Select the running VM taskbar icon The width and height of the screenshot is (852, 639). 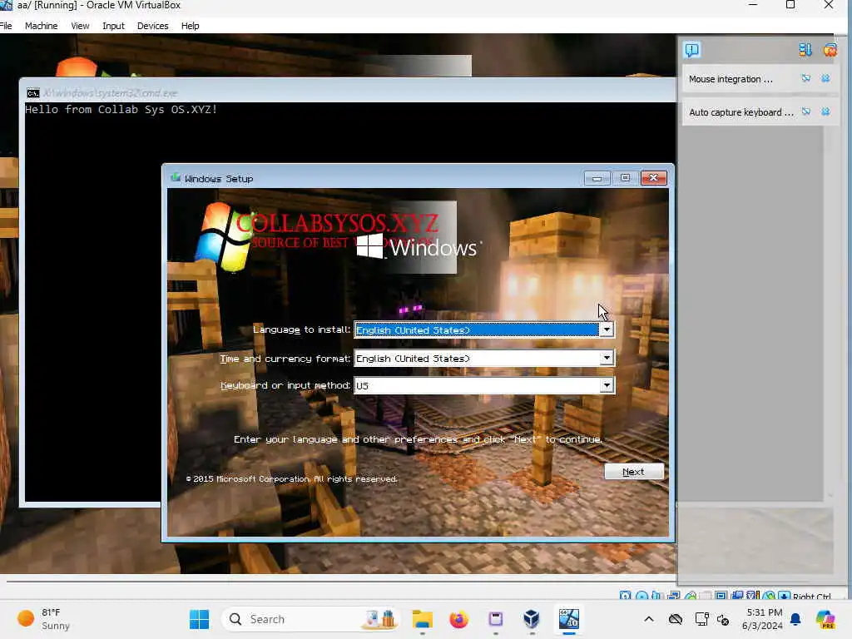[569, 619]
